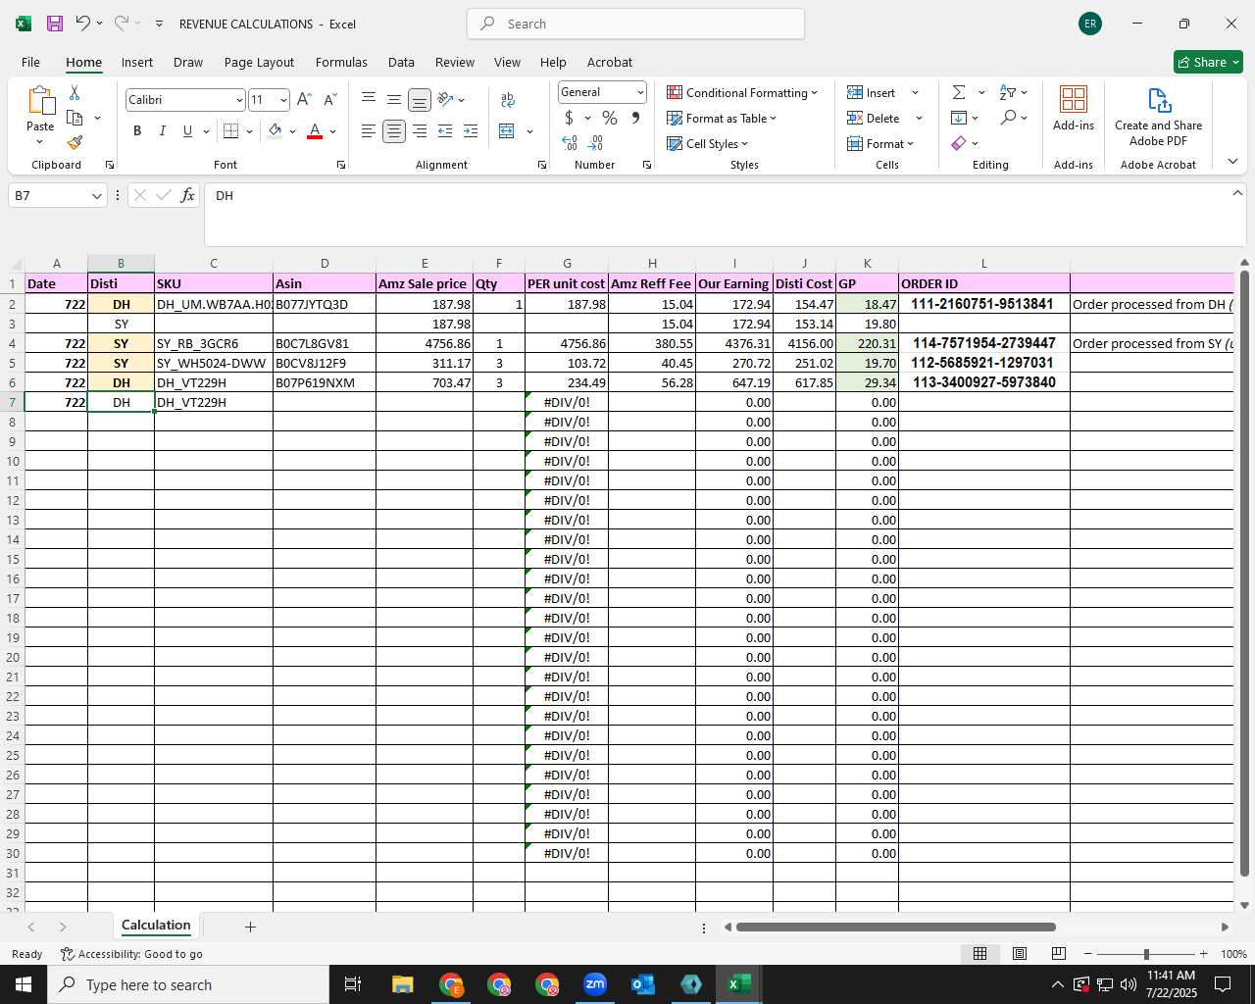Click the Copy icon in Clipboard group
Viewport: 1255px width, 1004px height.
[x=75, y=118]
